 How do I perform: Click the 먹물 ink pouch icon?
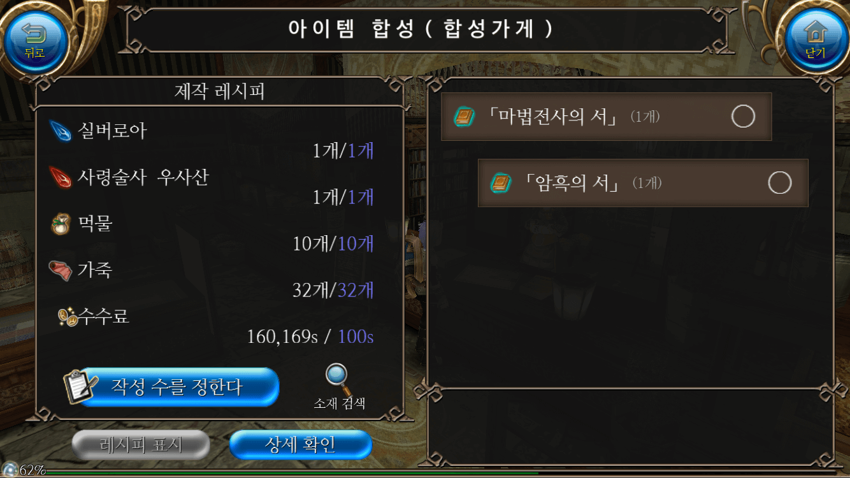[61, 224]
